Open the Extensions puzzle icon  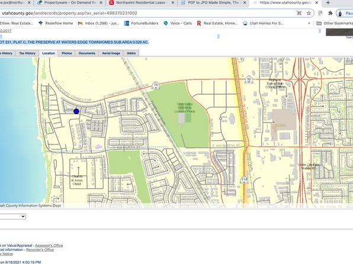(330, 13)
